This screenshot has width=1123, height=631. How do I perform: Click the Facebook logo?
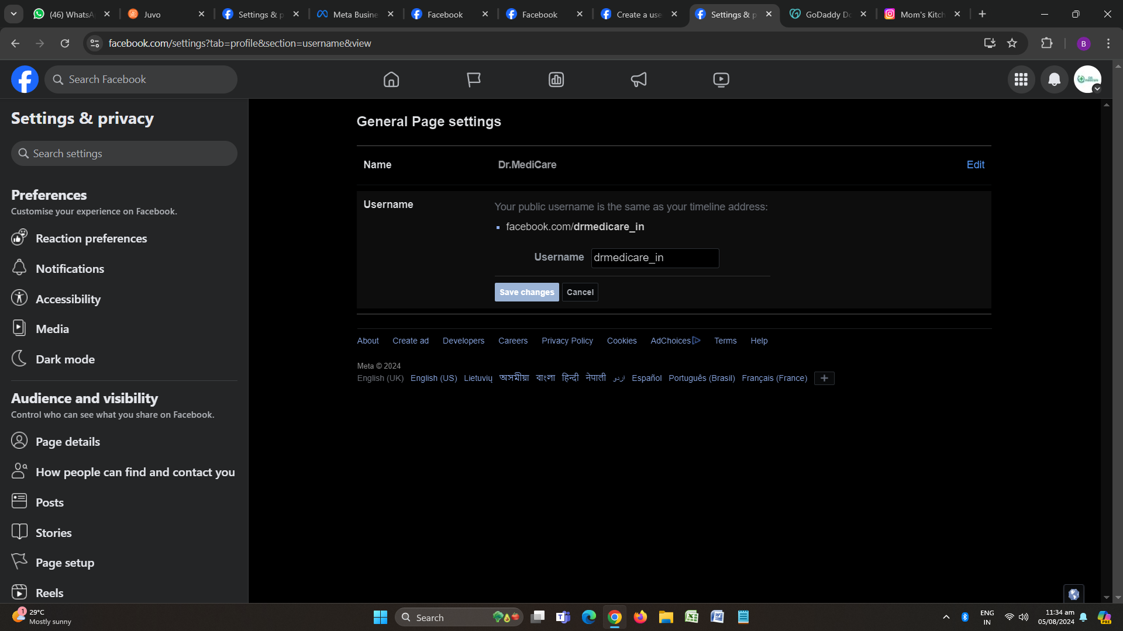tap(24, 79)
